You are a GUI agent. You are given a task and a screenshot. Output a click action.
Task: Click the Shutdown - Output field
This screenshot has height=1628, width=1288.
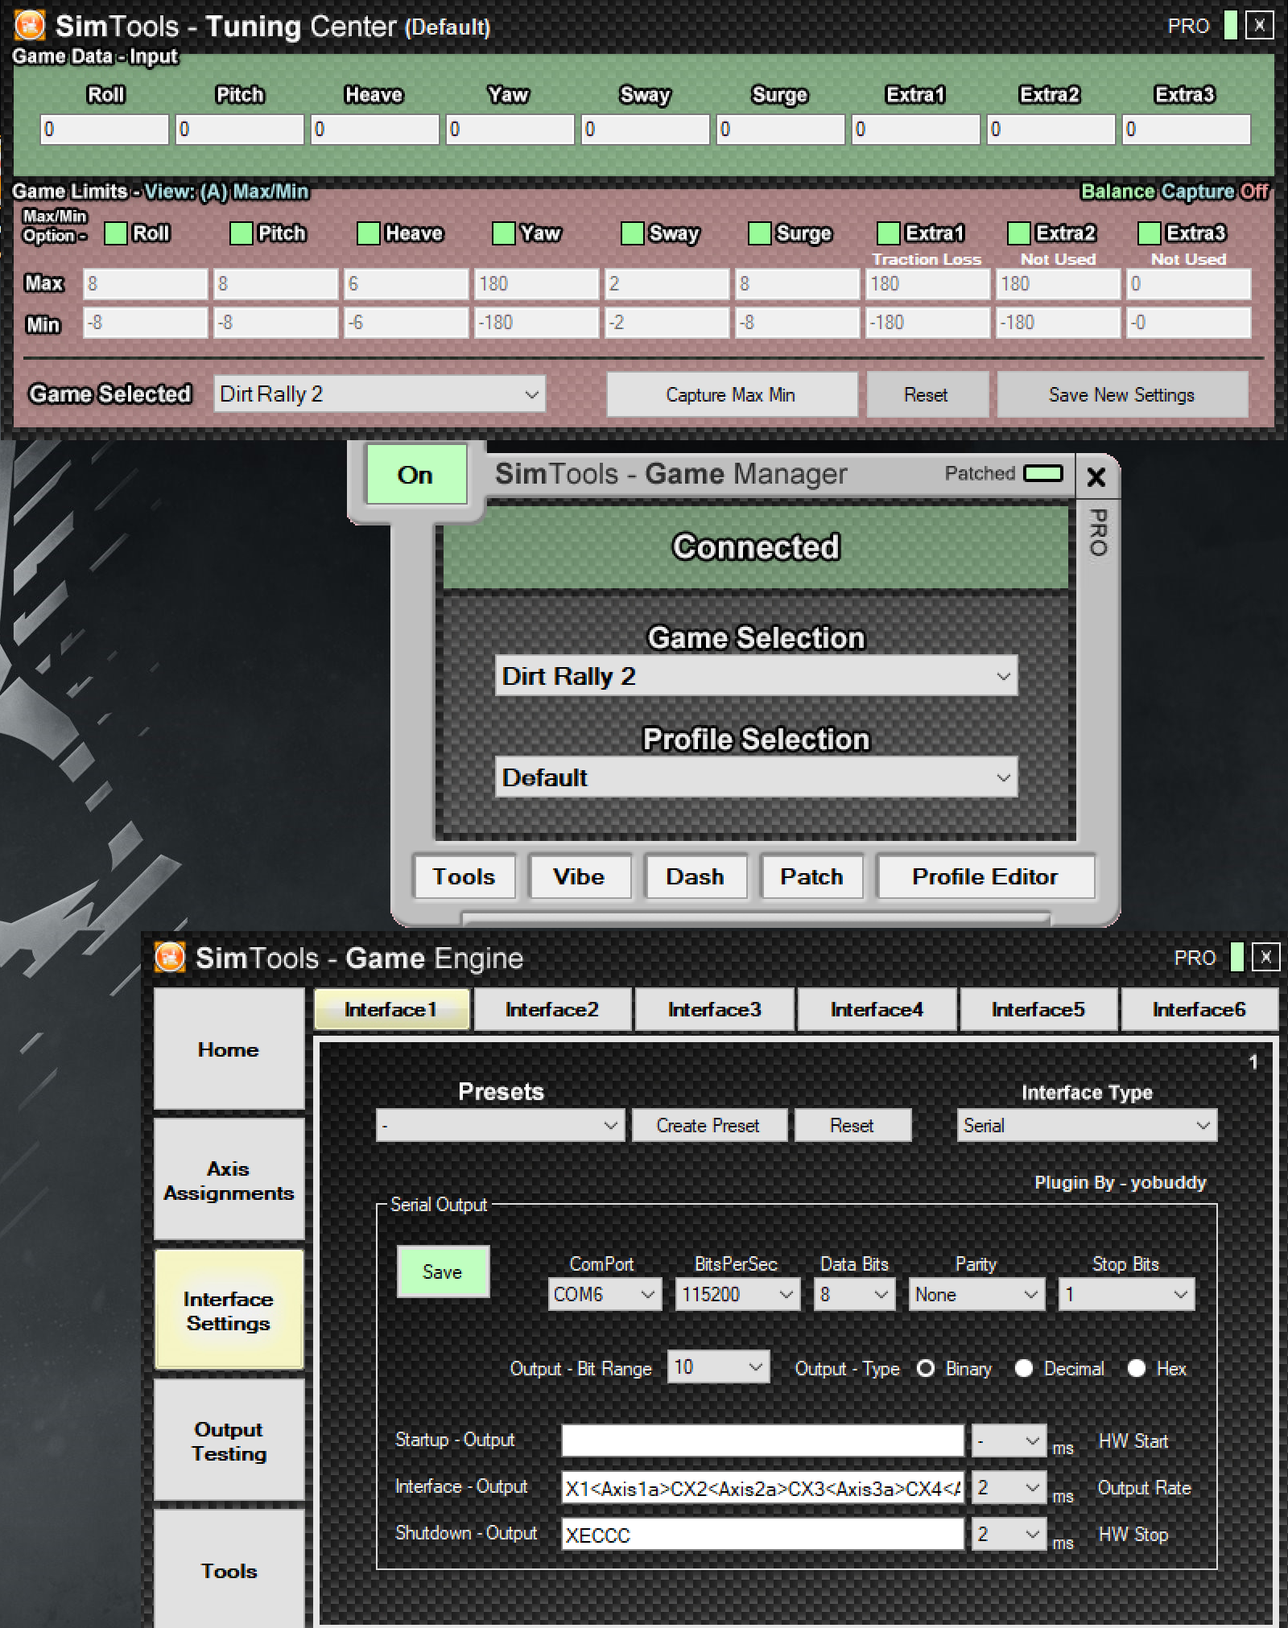click(x=762, y=1534)
